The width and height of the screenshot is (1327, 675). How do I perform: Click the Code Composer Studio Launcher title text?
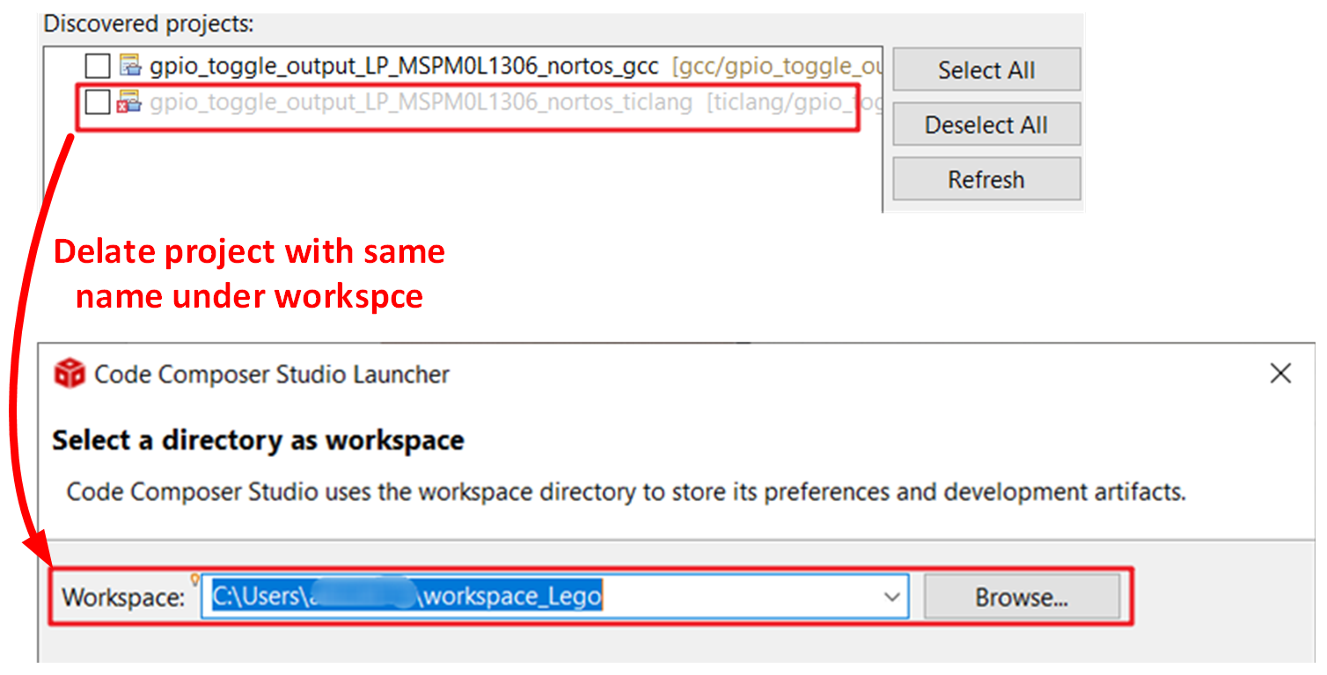point(272,374)
